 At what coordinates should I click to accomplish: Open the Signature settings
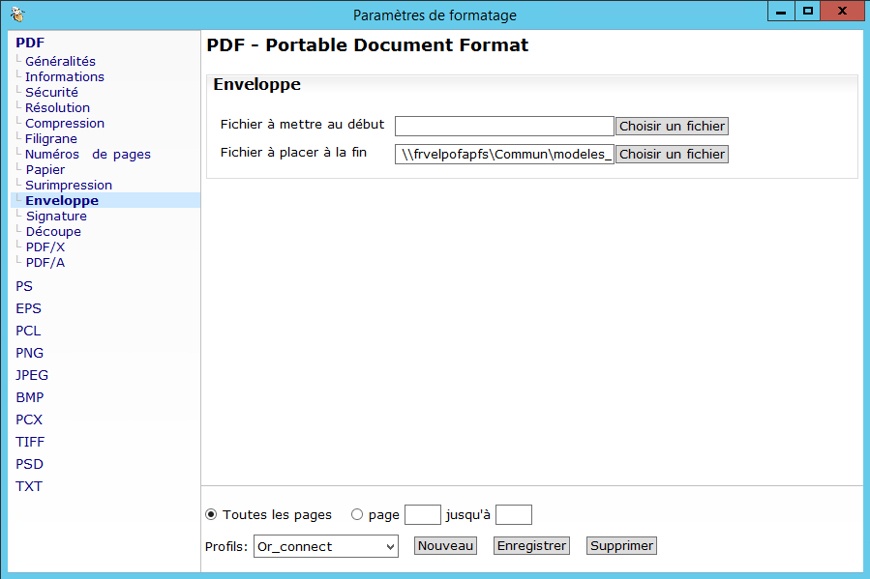pos(56,216)
